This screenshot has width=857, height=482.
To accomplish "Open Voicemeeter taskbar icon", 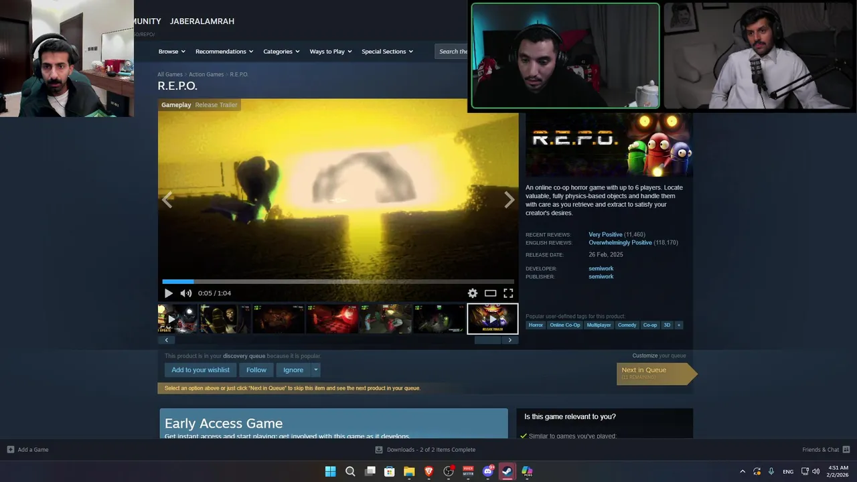I will [x=468, y=471].
